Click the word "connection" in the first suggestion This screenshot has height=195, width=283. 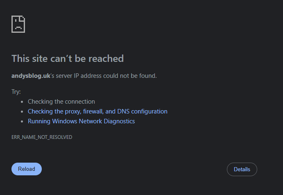80,102
